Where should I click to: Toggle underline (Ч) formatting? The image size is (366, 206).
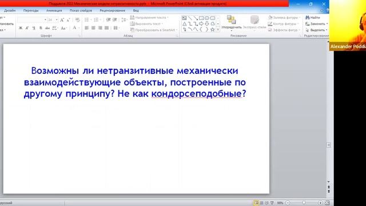click(x=34, y=28)
